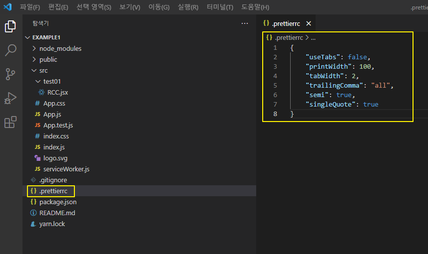This screenshot has width=428, height=254.
Task: Open the 선택 영역(S) menu
Action: pos(93,7)
